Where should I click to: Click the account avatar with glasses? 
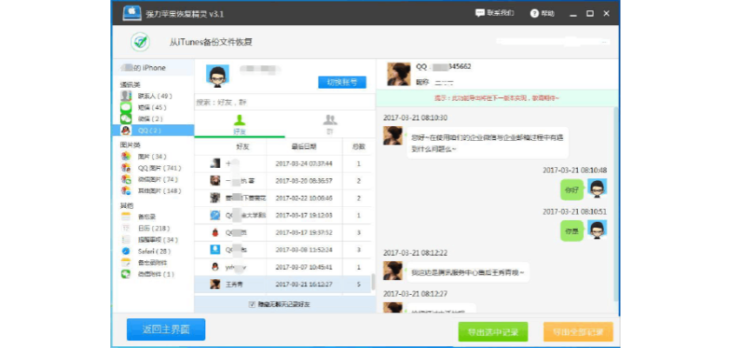point(217,76)
